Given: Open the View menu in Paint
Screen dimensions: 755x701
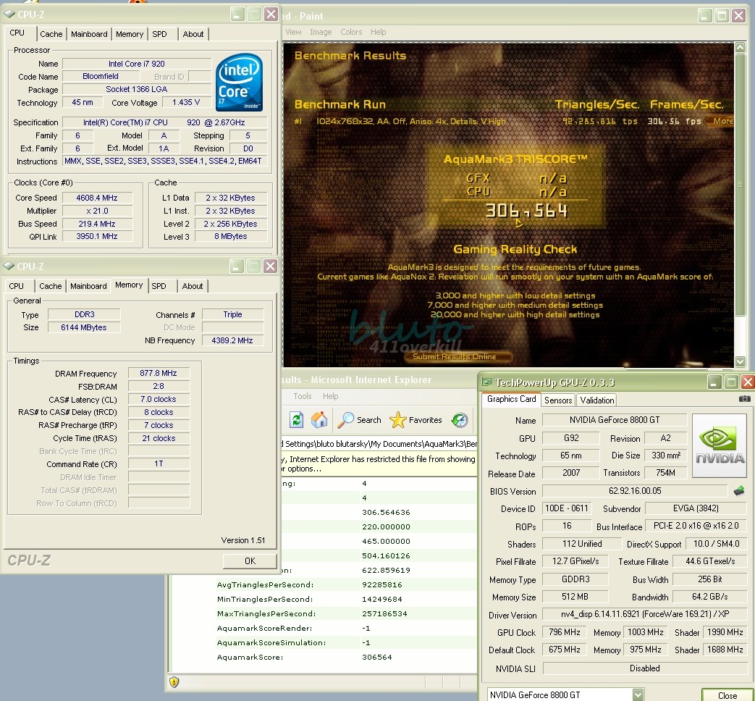Looking at the screenshot, I should (x=293, y=32).
